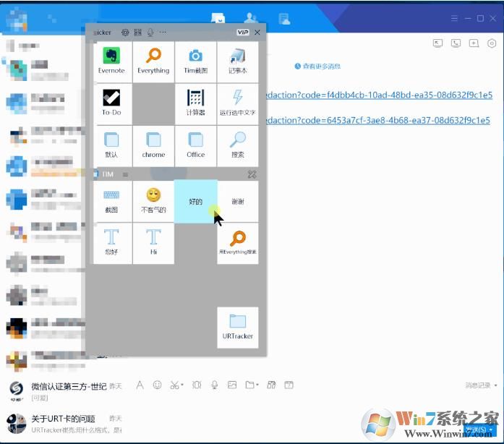This screenshot has height=444, width=504.
Task: Click the add-to-group plus icon in chat header
Action: 474,43
